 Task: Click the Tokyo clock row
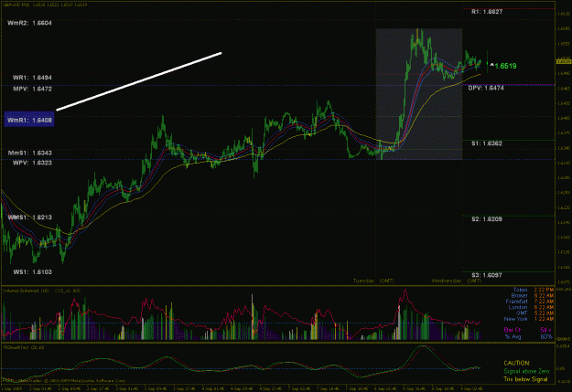(533, 290)
